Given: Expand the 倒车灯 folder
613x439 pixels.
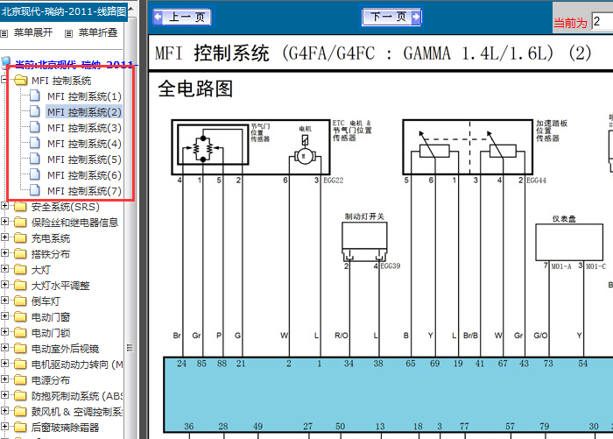Looking at the screenshot, I should 4,300.
